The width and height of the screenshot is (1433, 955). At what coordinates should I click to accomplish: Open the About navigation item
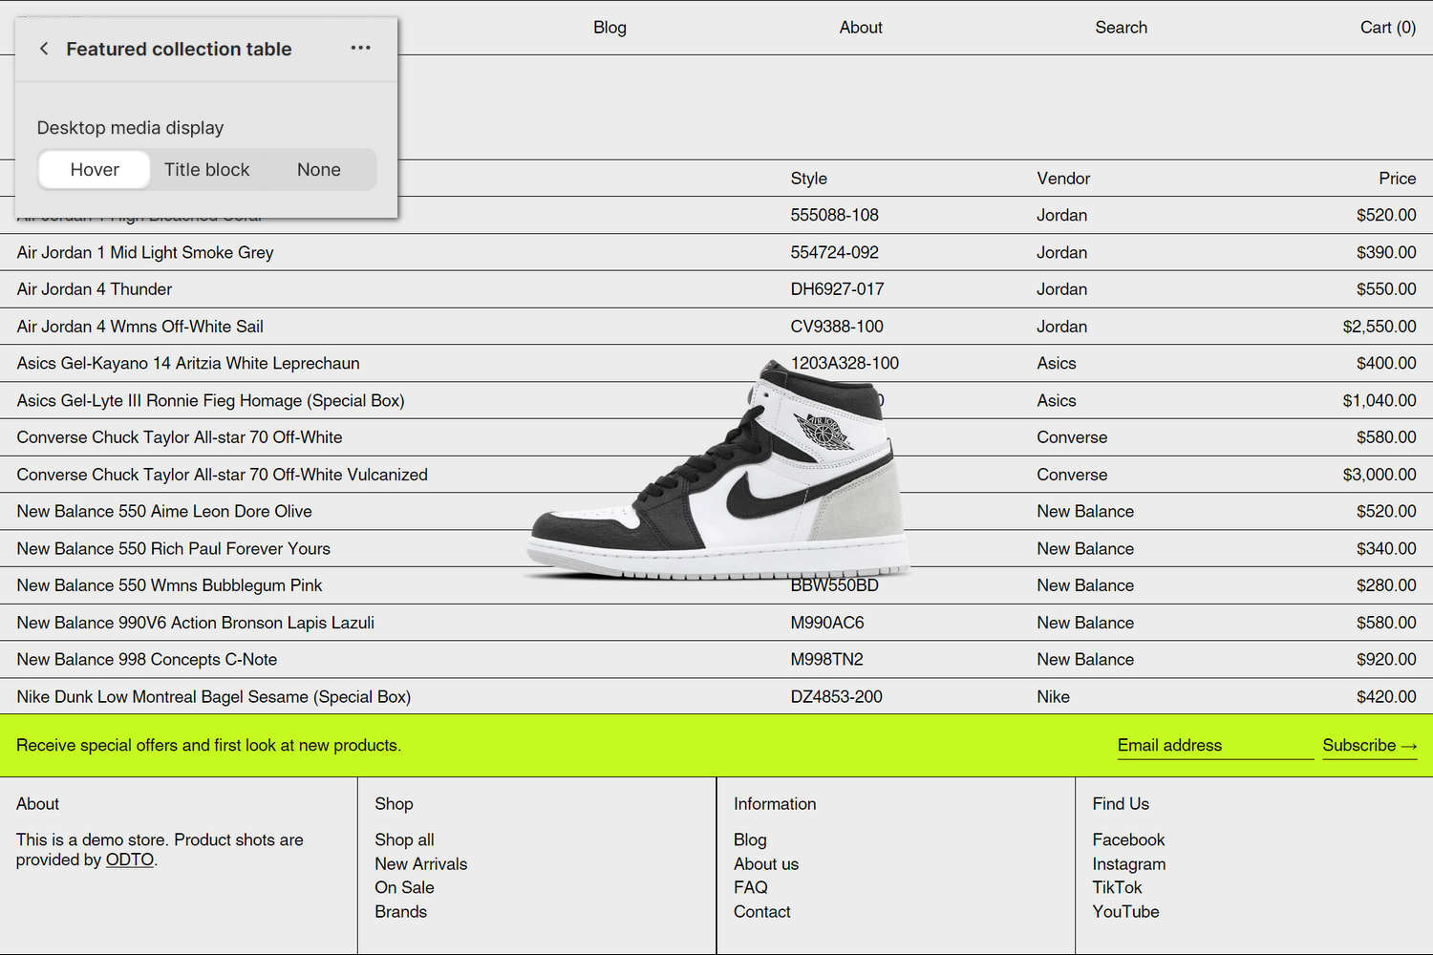tap(860, 28)
